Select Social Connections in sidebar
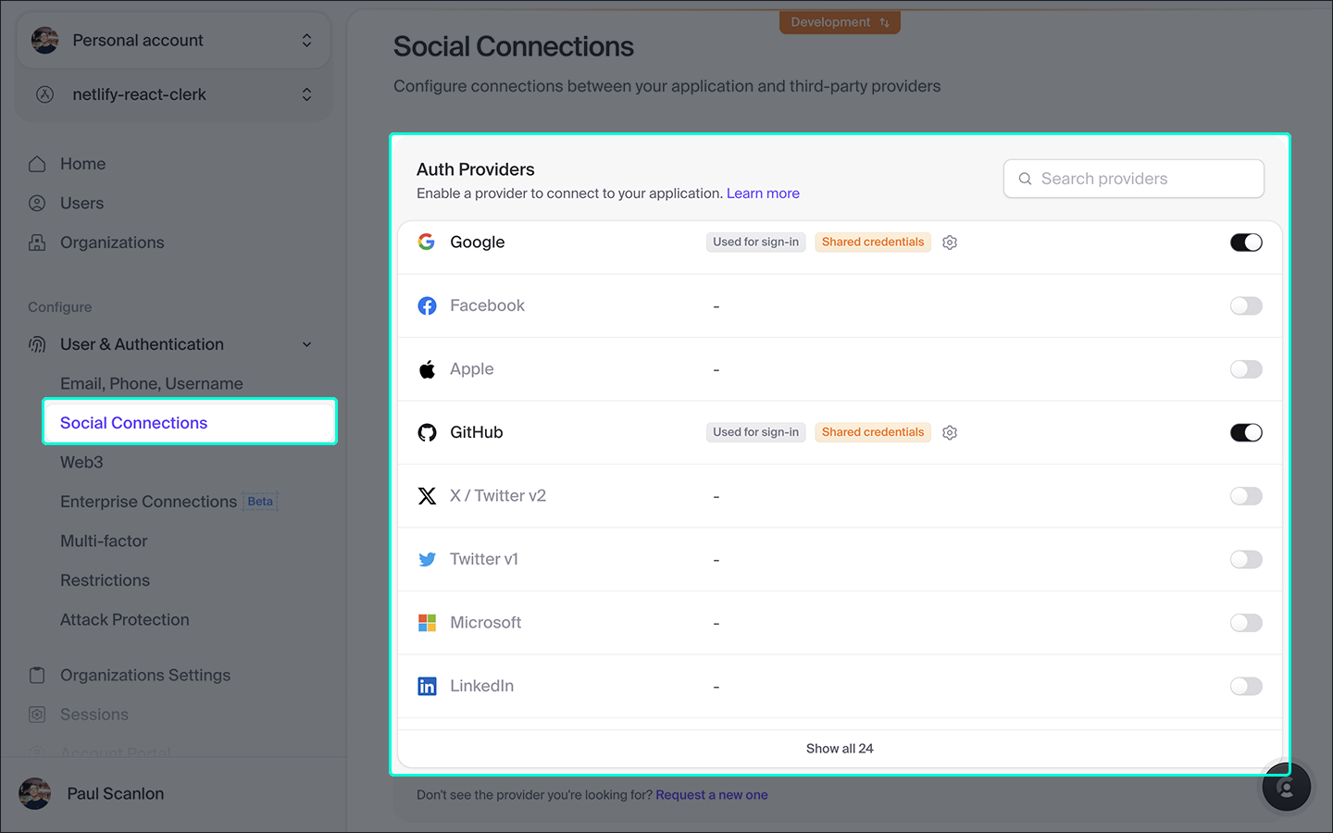 [x=190, y=422]
